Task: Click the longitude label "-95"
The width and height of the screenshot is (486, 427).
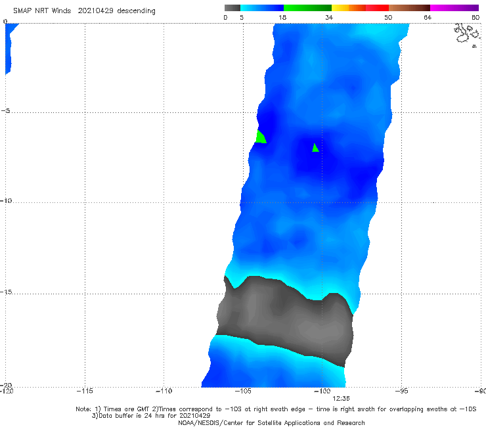Action: tap(401, 392)
